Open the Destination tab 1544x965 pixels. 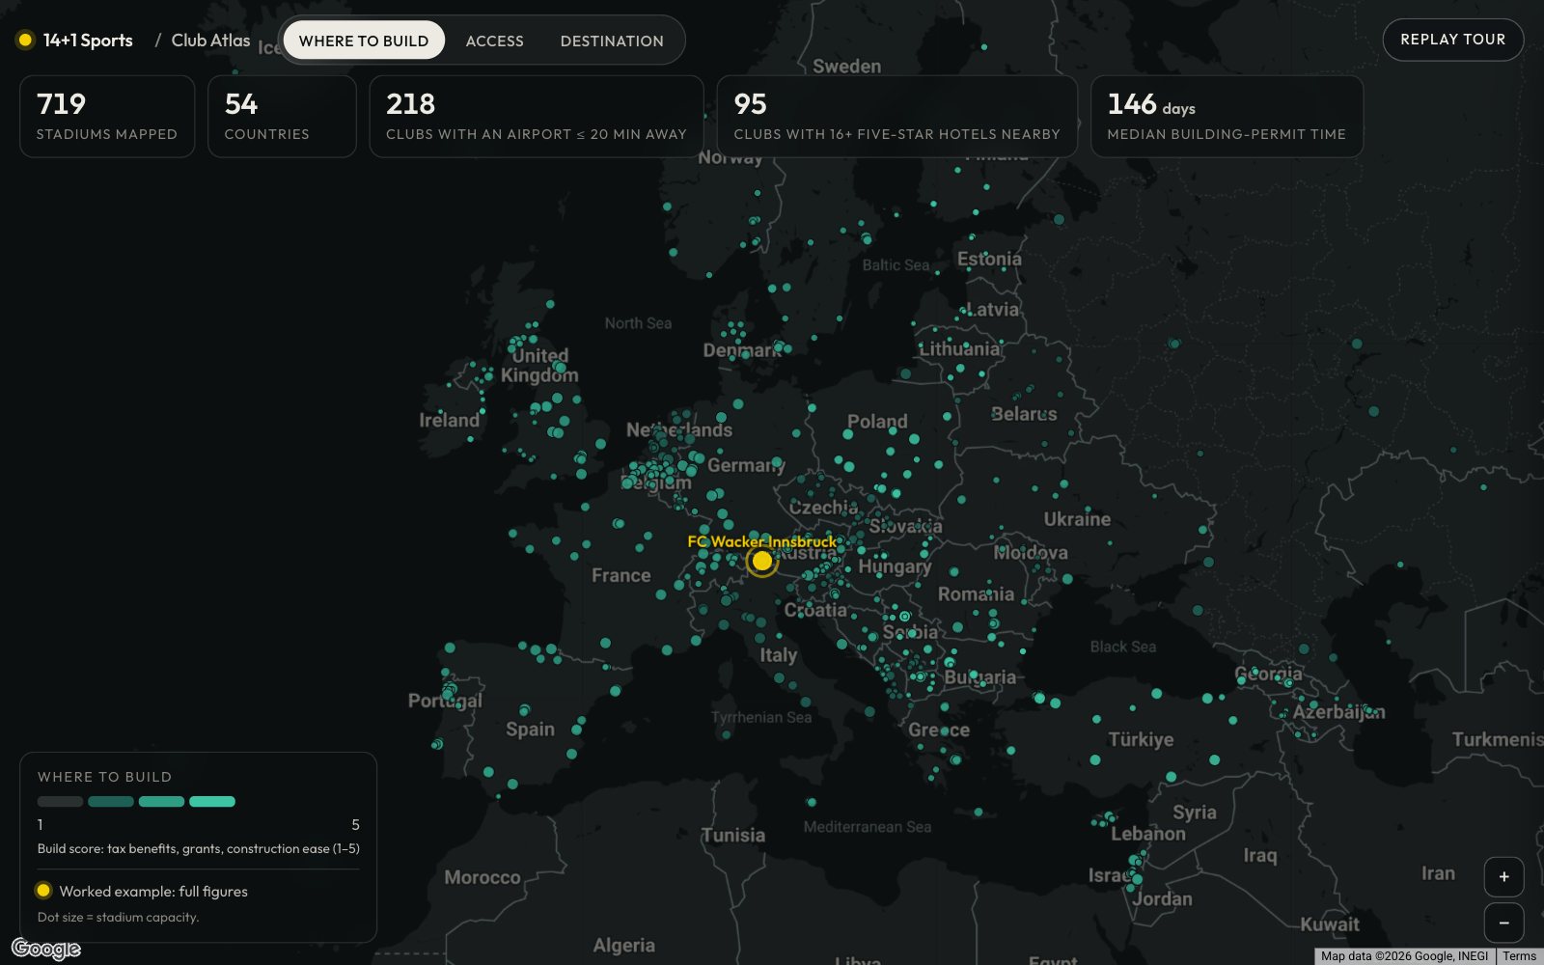pyautogui.click(x=612, y=41)
